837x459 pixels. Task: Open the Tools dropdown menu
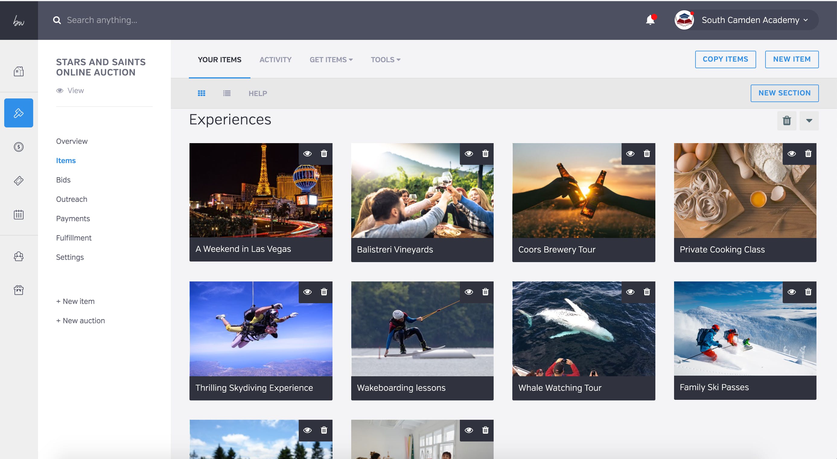tap(386, 60)
